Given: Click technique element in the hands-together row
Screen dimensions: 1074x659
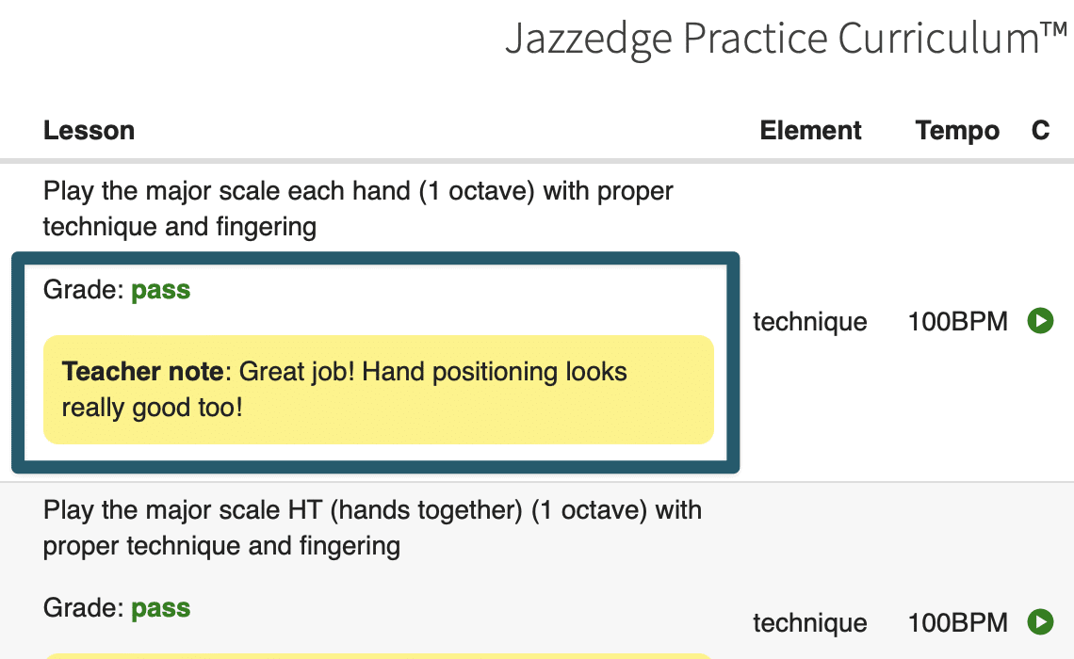Looking at the screenshot, I should (810, 622).
